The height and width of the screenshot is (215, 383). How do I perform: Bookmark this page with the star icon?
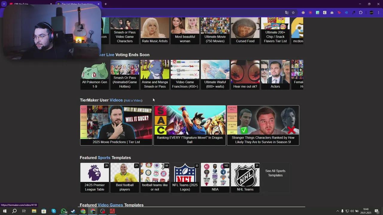pos(293,13)
